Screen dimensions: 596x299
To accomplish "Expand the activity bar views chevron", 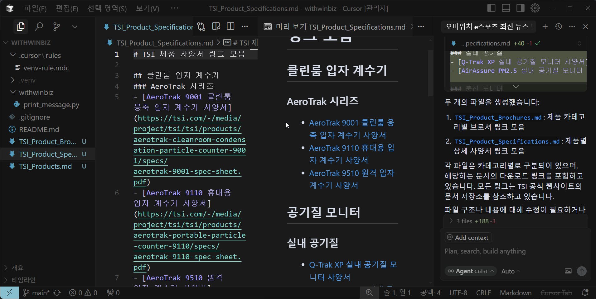I will pos(75,27).
